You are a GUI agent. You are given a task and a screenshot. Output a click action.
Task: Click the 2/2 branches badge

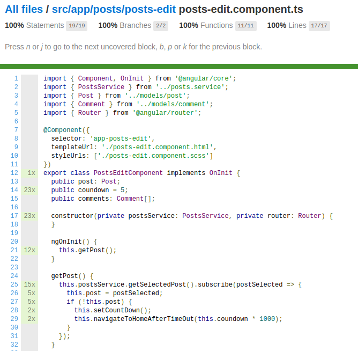pyautogui.click(x=161, y=26)
